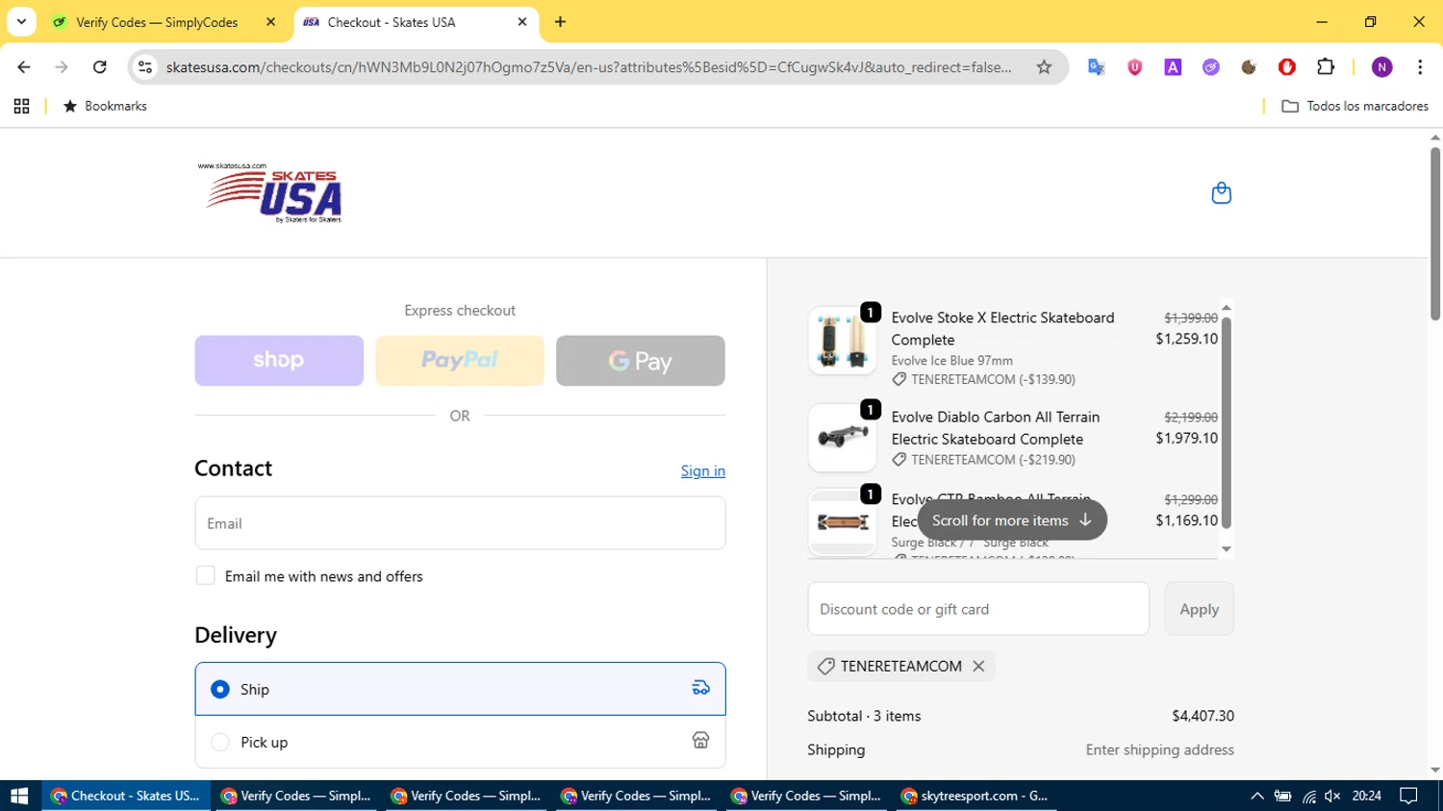The image size is (1443, 811).
Task: Reload the checkout page
Action: pos(99,67)
